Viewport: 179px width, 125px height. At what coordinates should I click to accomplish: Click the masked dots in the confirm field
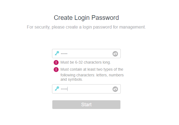click(x=64, y=89)
